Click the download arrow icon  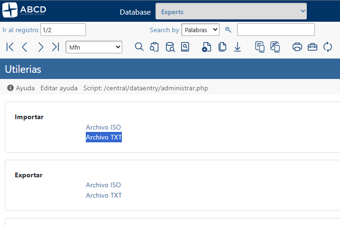[238, 47]
